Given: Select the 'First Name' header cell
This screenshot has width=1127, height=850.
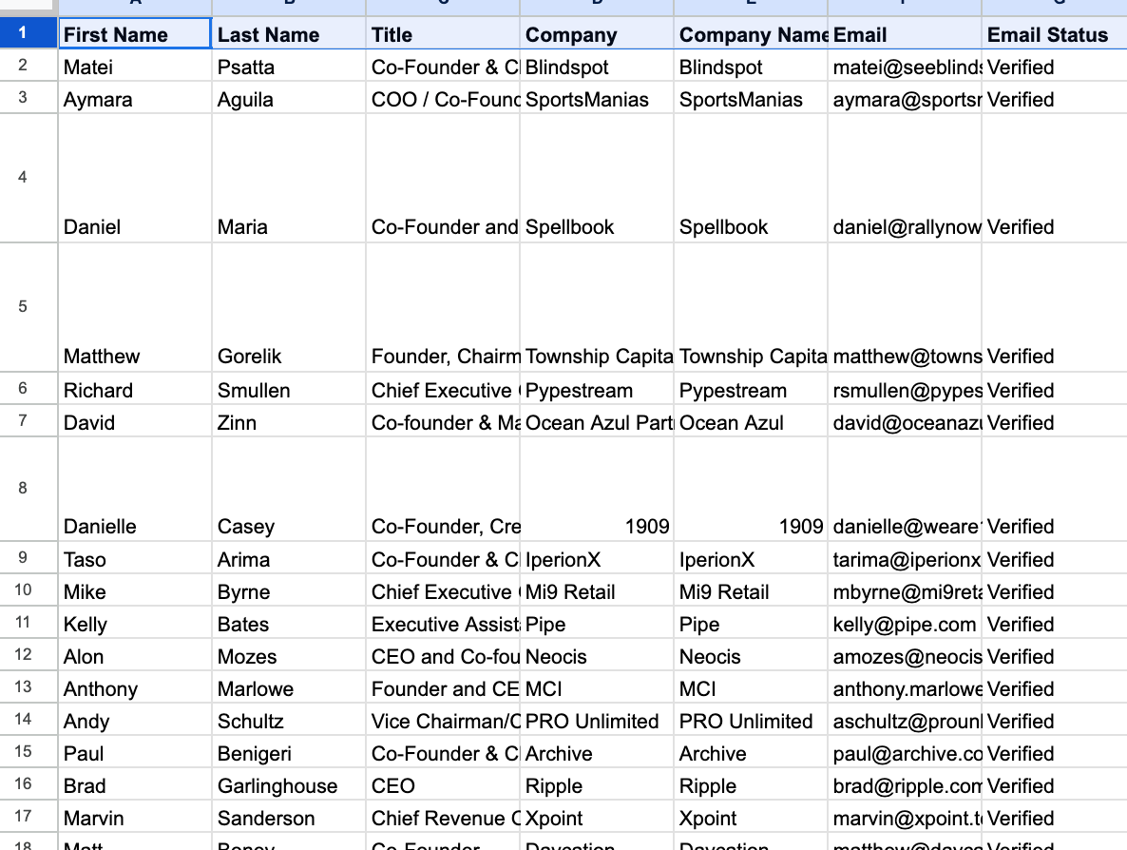Looking at the screenshot, I should [135, 34].
